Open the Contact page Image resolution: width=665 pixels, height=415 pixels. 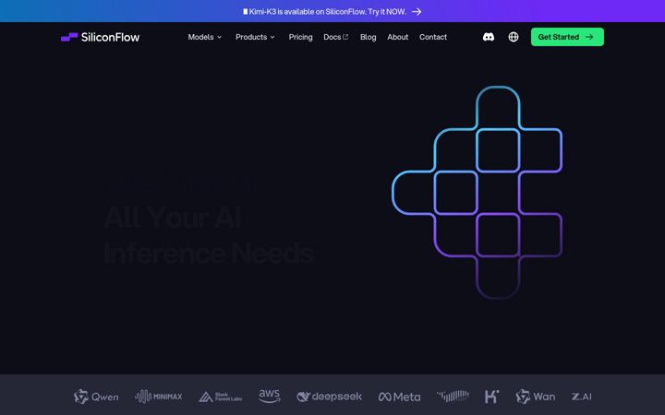tap(433, 37)
